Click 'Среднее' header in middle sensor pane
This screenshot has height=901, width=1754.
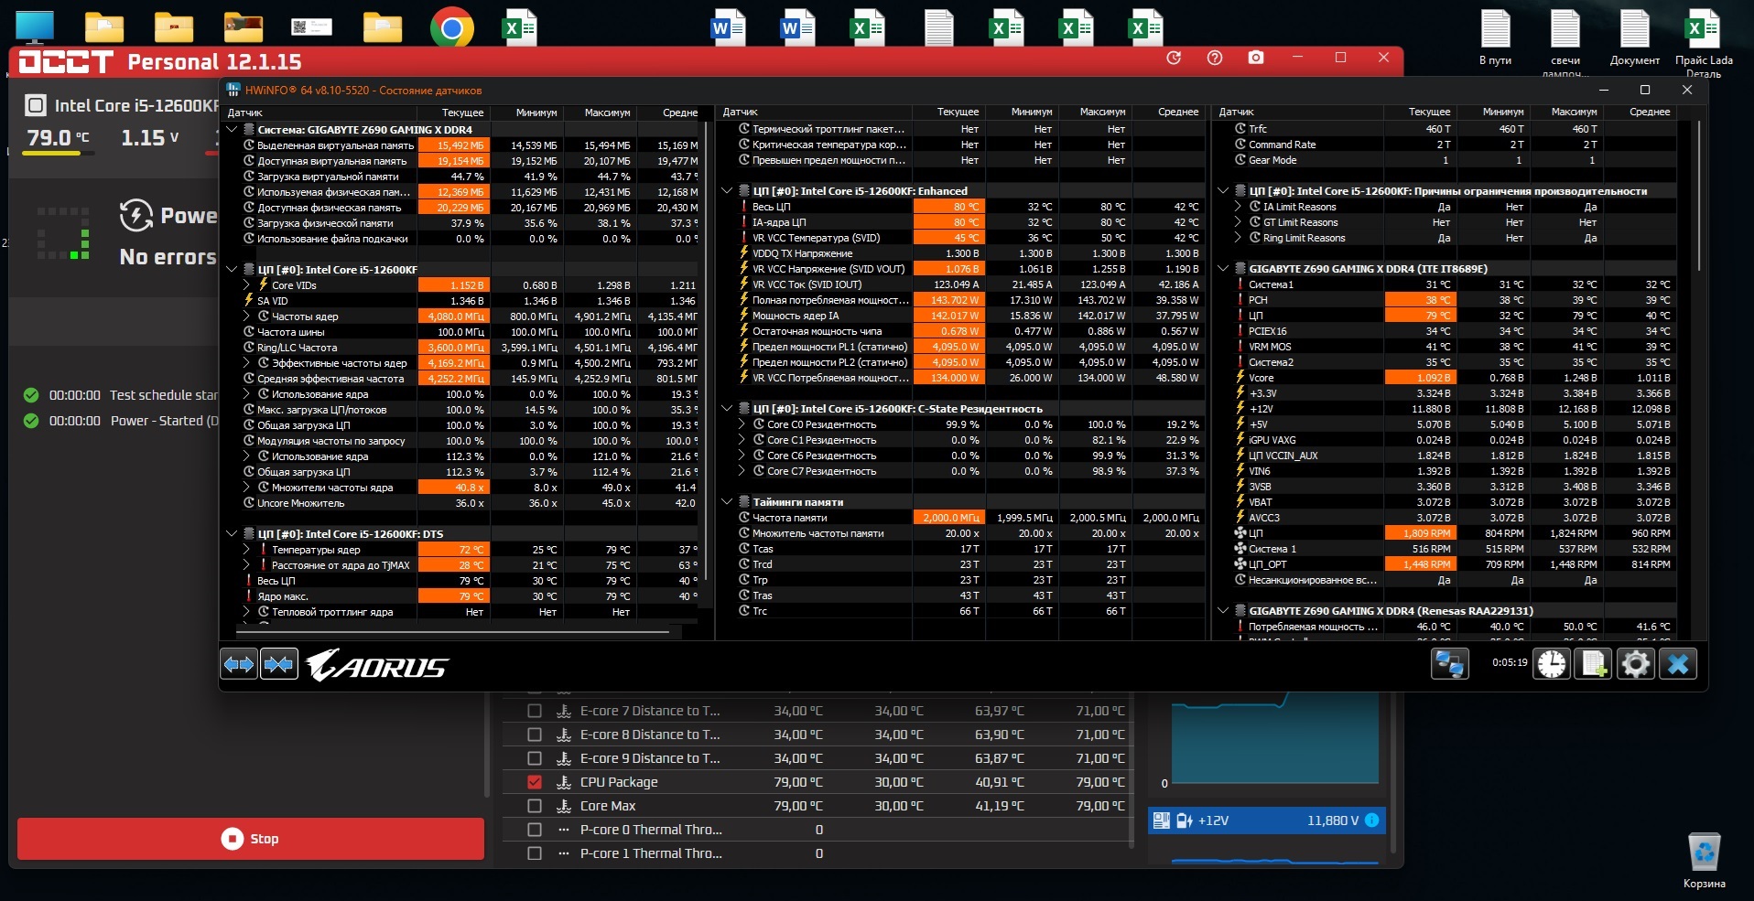coord(1177,112)
